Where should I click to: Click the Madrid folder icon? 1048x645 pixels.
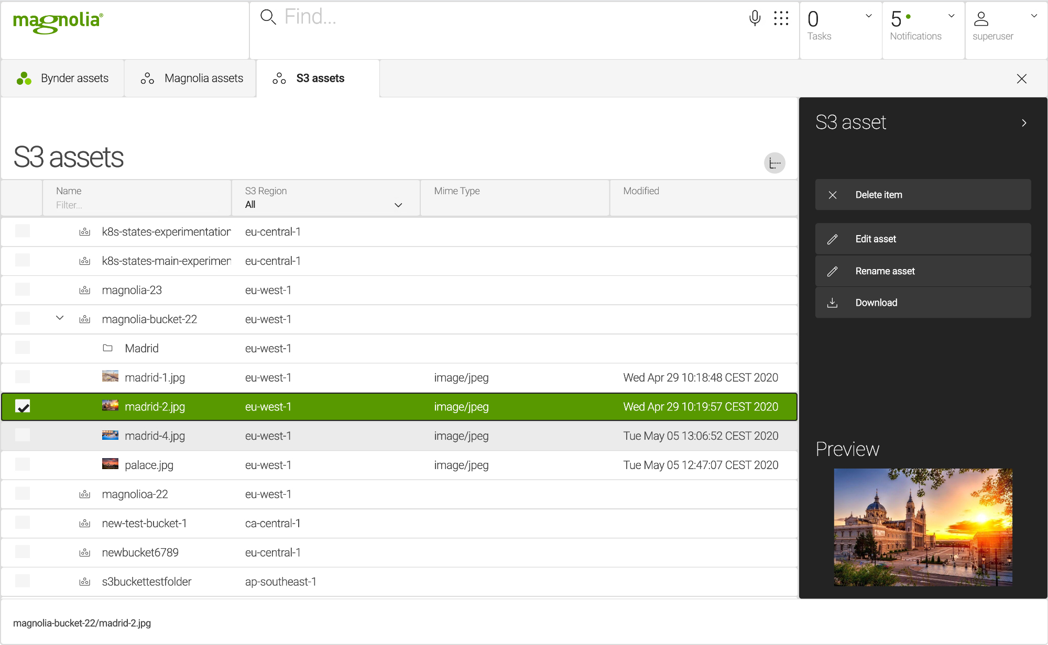(108, 348)
